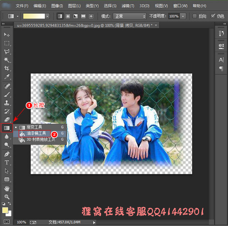Select the Clone Stamp tool
Screen dimensions: 228x226
pyautogui.click(x=6, y=103)
